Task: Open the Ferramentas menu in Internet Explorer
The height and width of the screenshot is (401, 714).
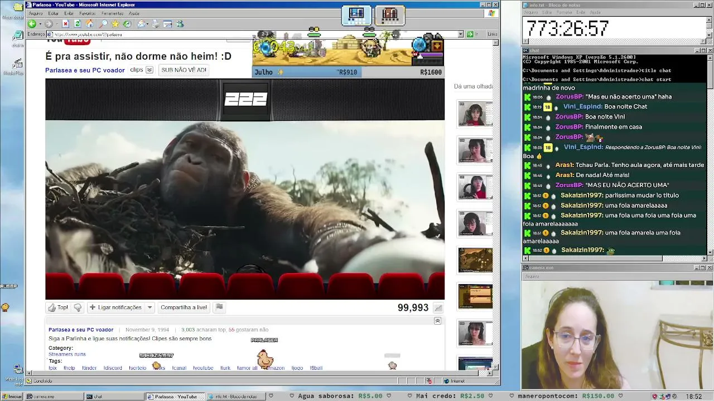Action: tap(113, 13)
